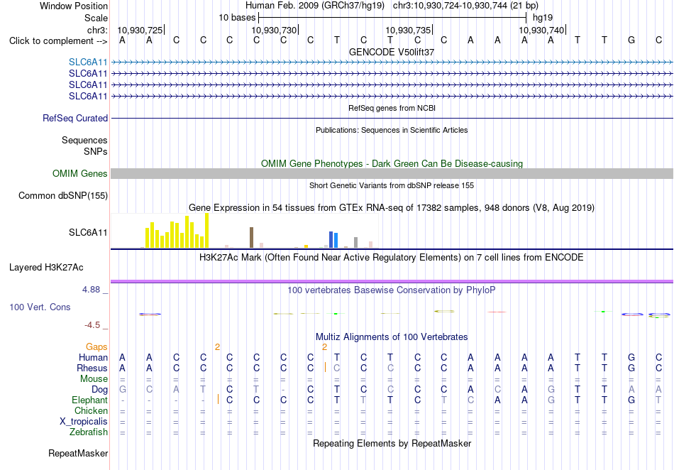The height and width of the screenshot is (470, 674).
Task: Click the light-blue SLC6A11 transcript label
Action: 88,62
